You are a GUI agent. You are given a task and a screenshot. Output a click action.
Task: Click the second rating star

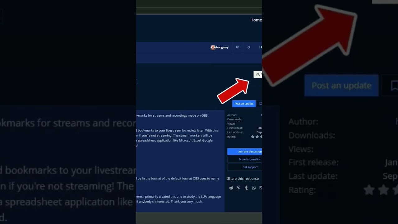click(257, 137)
